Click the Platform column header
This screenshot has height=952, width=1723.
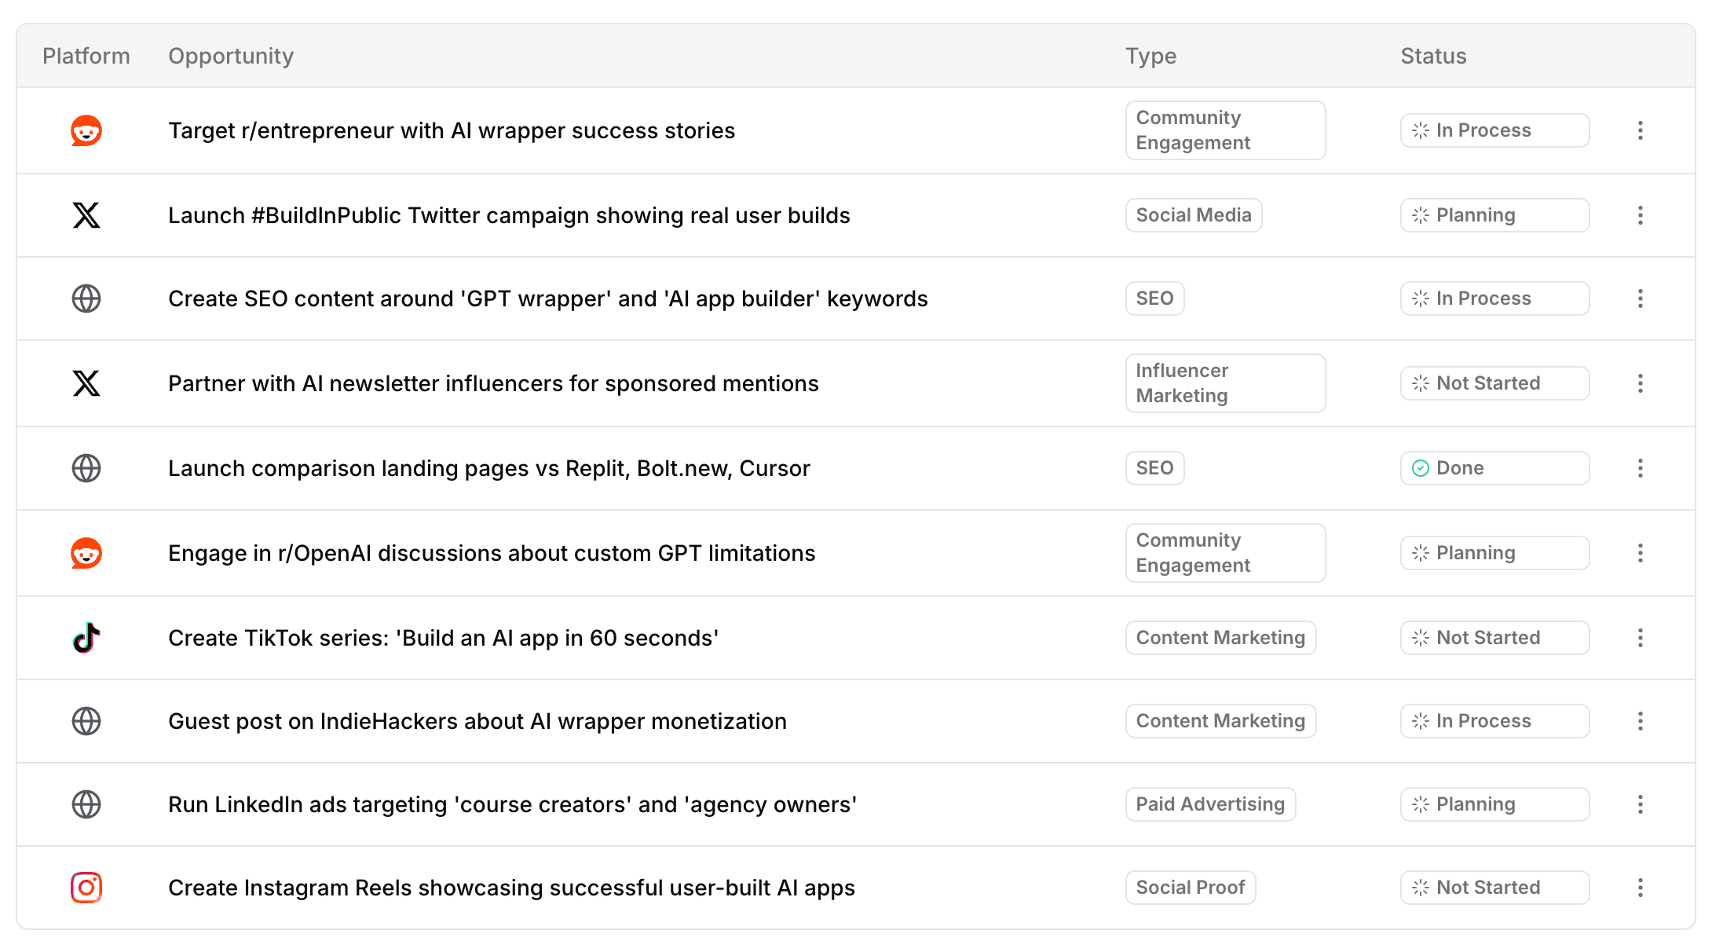pos(86,56)
